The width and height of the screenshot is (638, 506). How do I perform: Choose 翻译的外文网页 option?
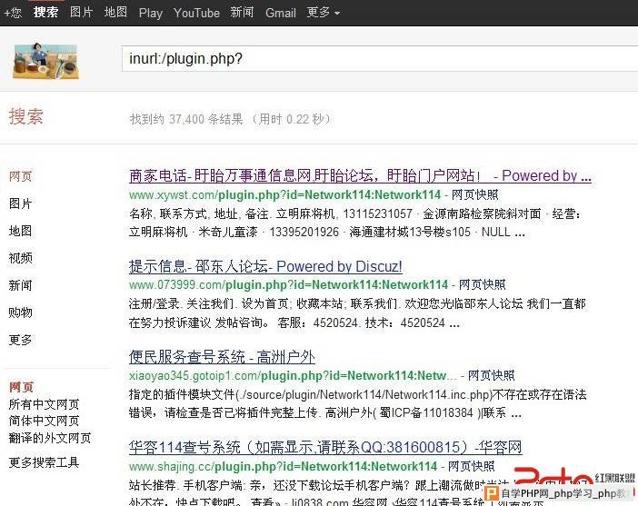[x=50, y=438]
